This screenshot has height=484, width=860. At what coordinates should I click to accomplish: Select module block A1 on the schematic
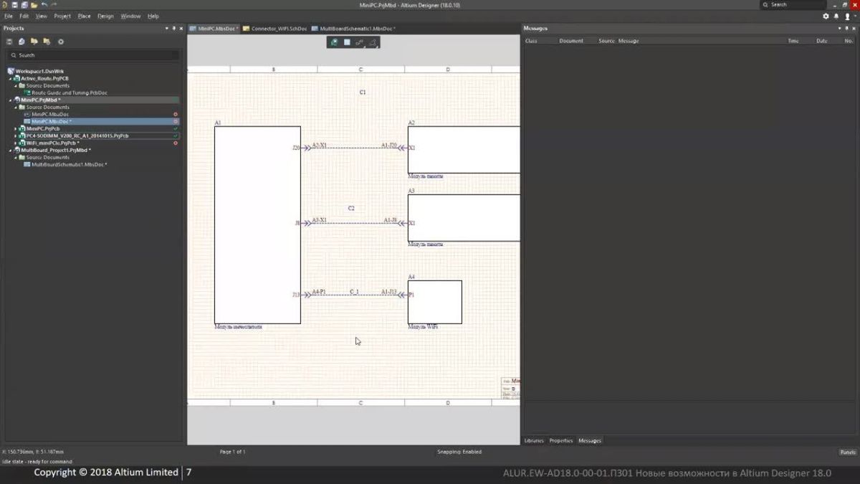coord(257,225)
